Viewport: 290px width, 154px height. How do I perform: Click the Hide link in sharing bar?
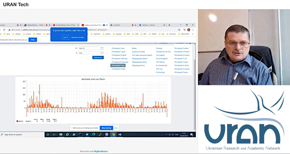116,128
